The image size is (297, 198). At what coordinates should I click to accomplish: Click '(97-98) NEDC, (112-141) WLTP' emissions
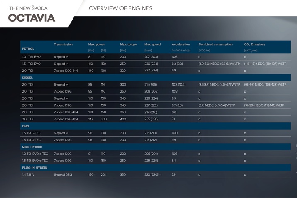264,105
